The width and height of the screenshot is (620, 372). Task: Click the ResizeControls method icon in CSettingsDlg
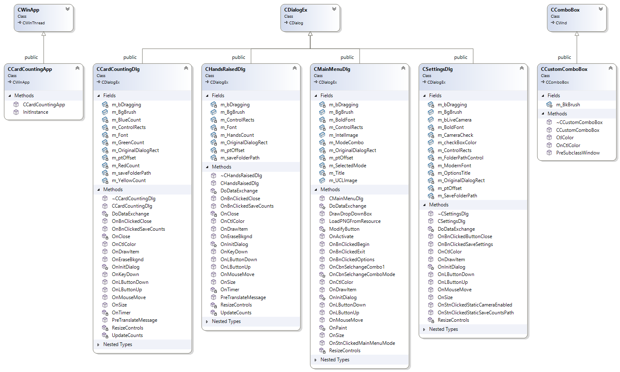pyautogui.click(x=430, y=320)
